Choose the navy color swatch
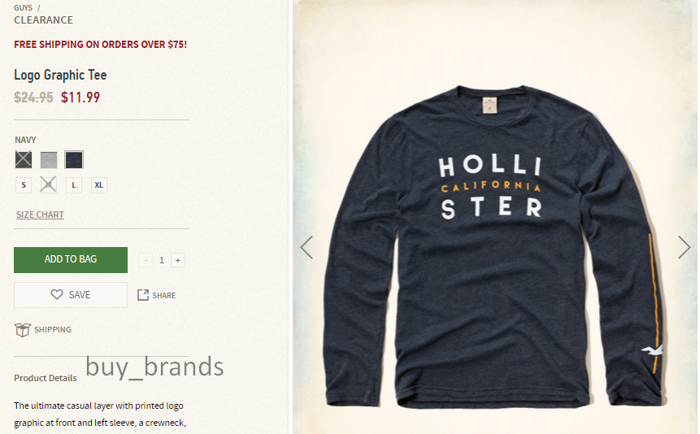Image resolution: width=700 pixels, height=434 pixels. (74, 160)
